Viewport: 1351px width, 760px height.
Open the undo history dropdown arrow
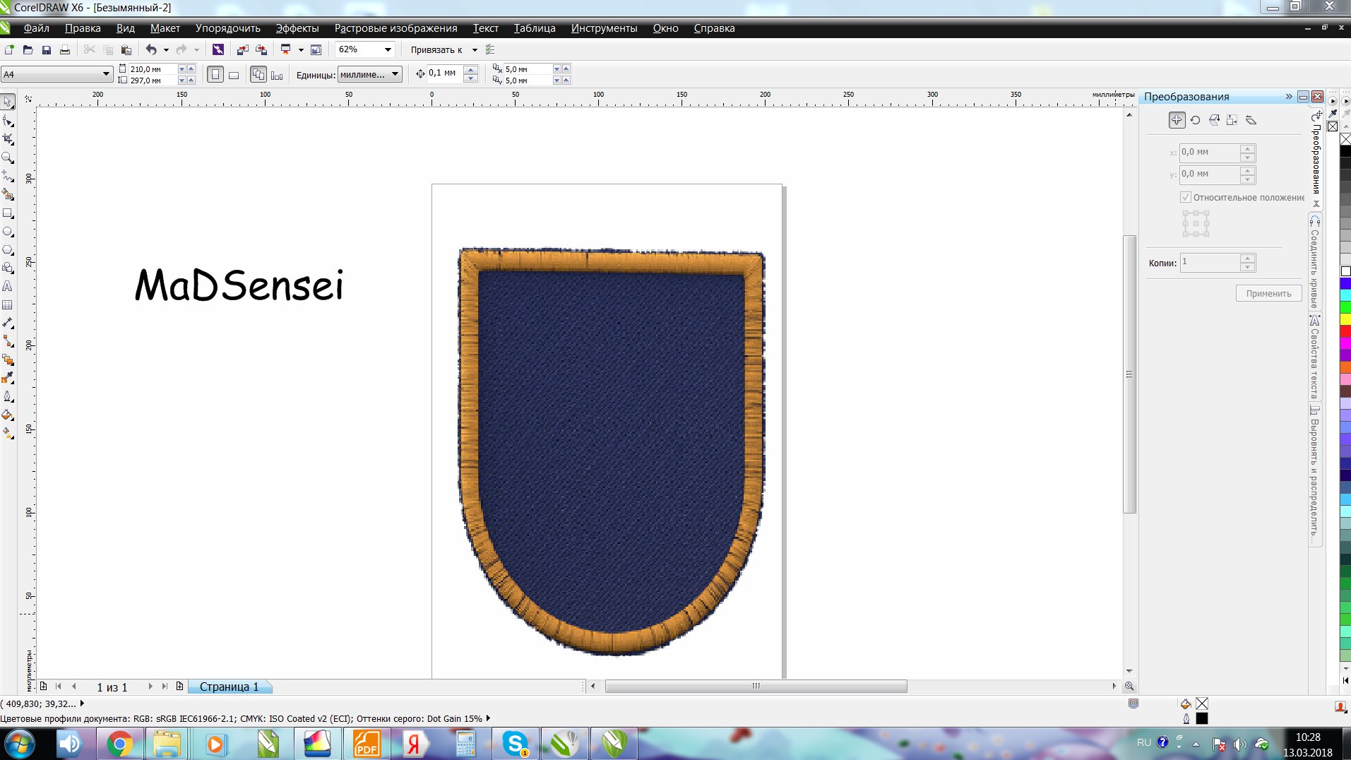166,49
